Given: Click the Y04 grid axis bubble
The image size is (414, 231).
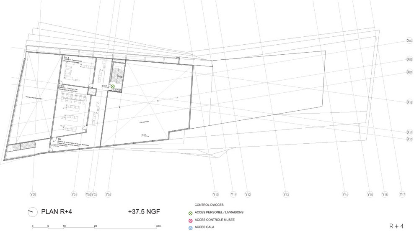Looking at the screenshot, I should point(108,194).
